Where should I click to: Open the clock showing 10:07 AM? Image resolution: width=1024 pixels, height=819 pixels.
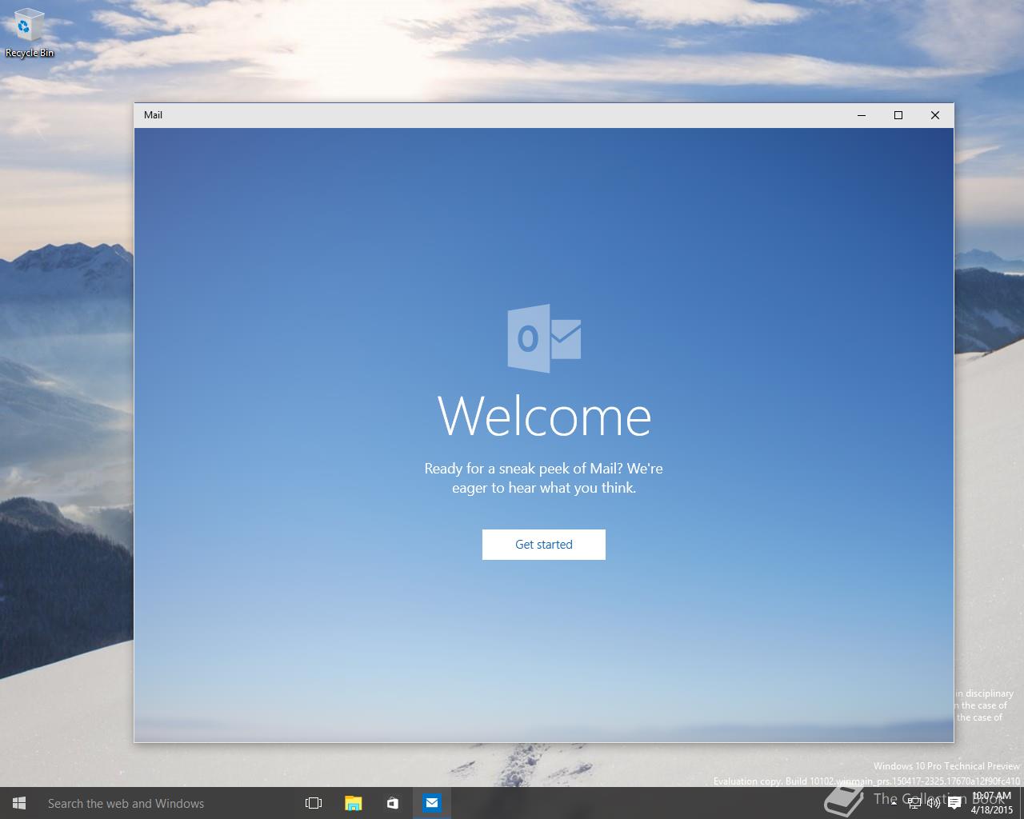coord(992,803)
